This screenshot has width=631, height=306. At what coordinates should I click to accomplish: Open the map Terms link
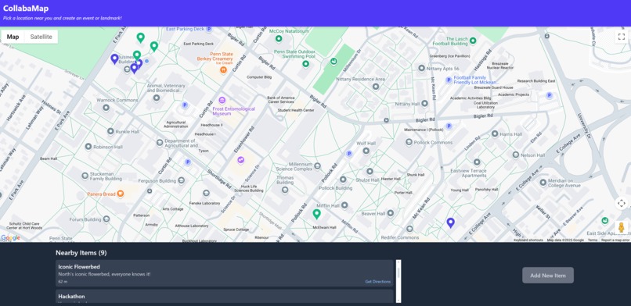pos(593,240)
